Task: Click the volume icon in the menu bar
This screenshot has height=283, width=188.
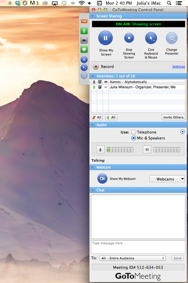Action: pyautogui.click(x=90, y=3)
